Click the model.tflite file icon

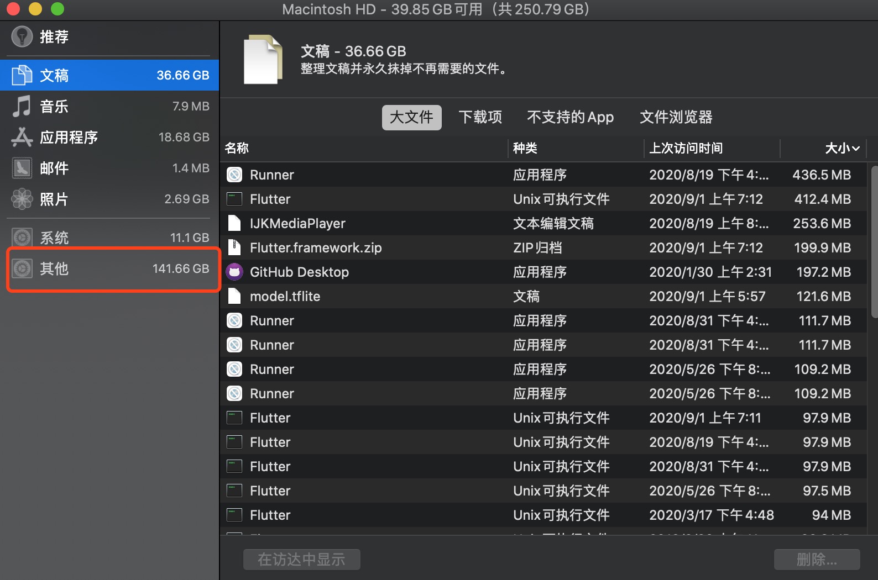click(234, 296)
